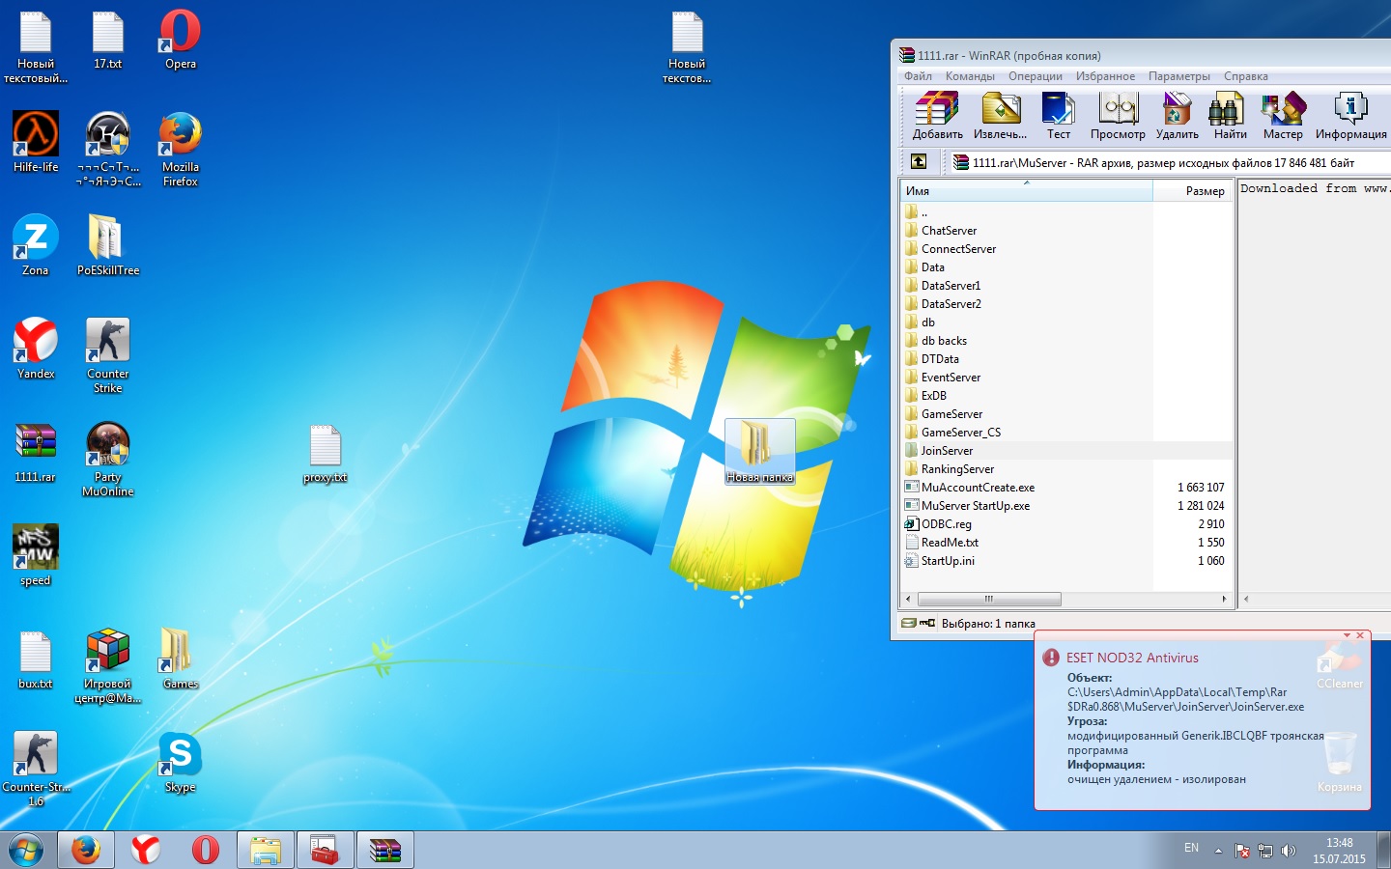
Task: Select the Mozilla Firefox desktop icon
Action: coord(181,150)
